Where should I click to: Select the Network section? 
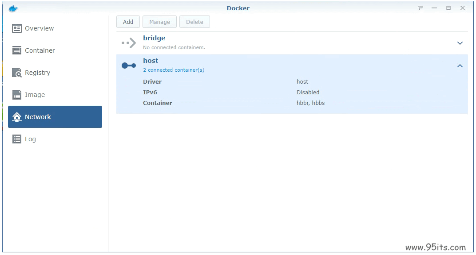point(55,117)
